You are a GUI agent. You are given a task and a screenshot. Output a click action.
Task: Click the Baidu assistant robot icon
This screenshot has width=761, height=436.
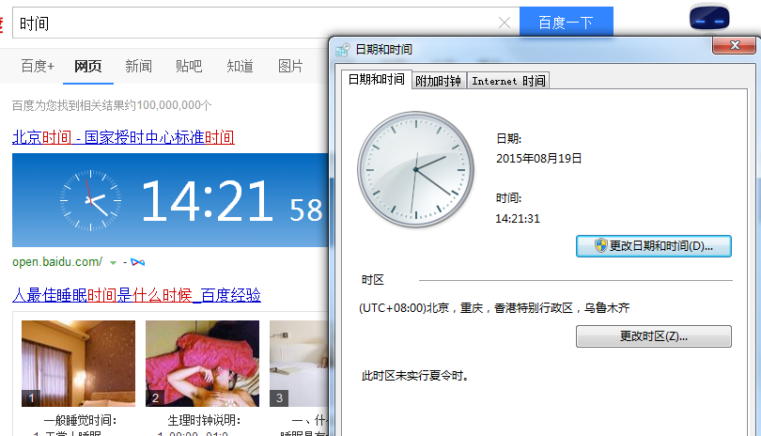tap(709, 19)
